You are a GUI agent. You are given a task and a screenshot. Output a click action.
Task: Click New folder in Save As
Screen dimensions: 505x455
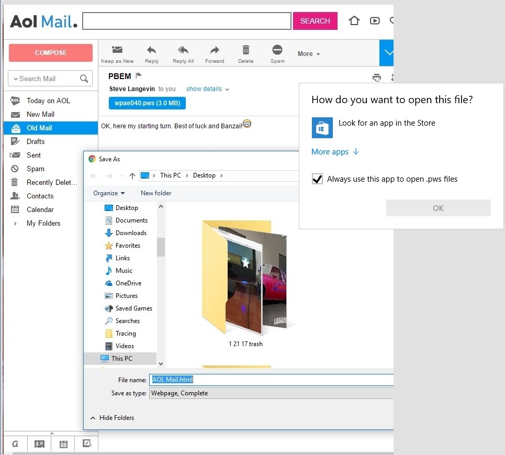156,193
